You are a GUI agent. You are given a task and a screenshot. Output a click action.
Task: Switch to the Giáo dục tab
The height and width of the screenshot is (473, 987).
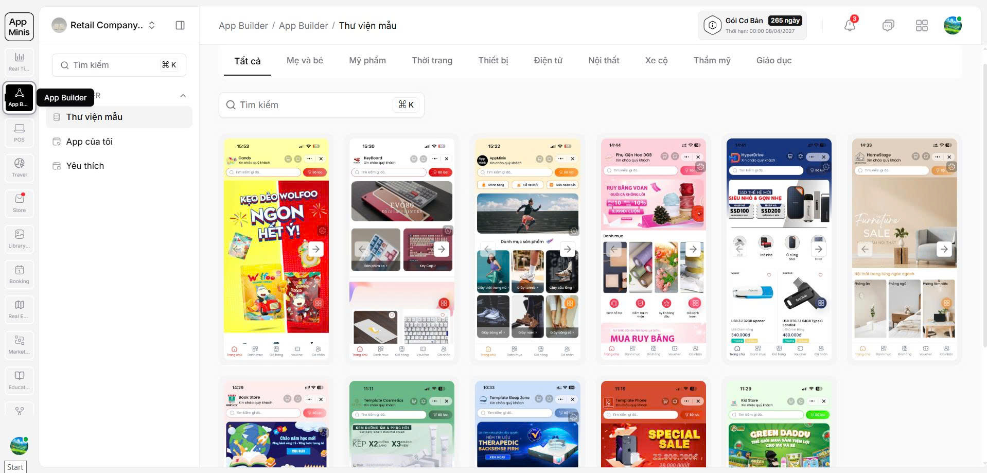[x=774, y=61]
